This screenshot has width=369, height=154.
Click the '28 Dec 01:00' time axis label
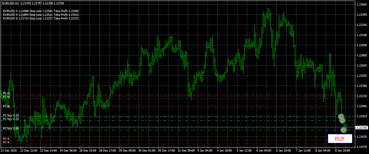(88, 151)
